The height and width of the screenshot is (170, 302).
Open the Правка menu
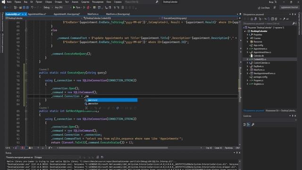point(17,2)
